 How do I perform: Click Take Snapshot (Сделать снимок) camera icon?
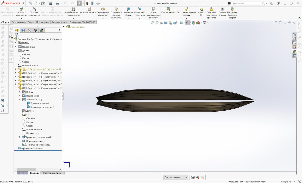222,9
